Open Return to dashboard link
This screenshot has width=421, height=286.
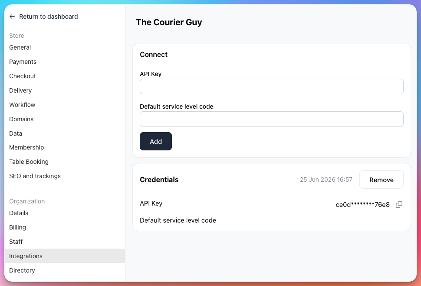point(48,17)
